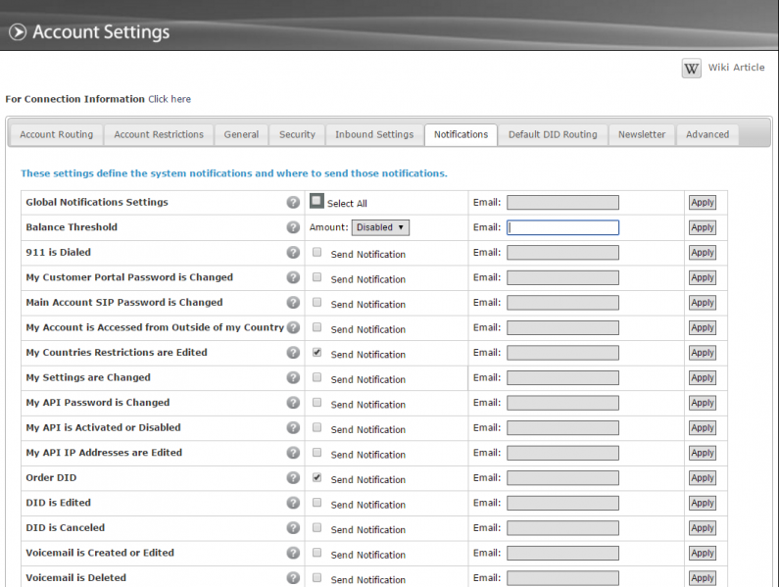Open help icon for Order DID
The height and width of the screenshot is (587, 779).
coord(293,477)
